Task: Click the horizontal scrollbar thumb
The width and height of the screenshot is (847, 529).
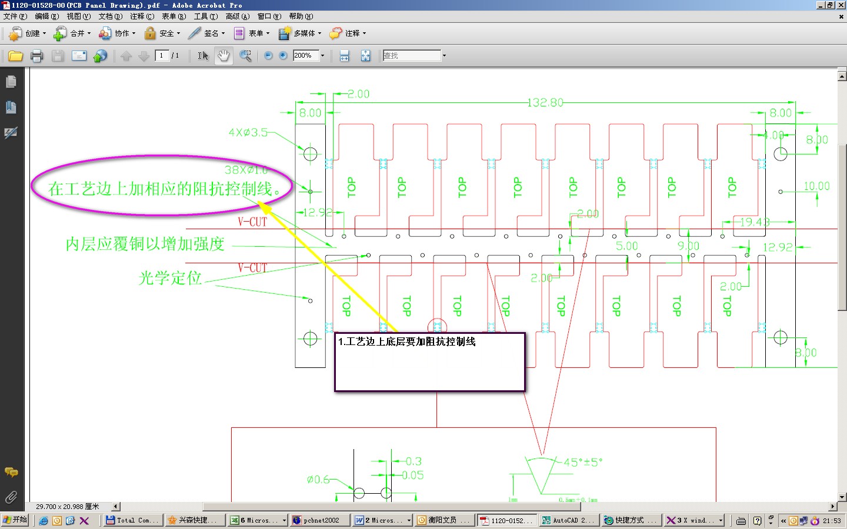Action: click(392, 506)
